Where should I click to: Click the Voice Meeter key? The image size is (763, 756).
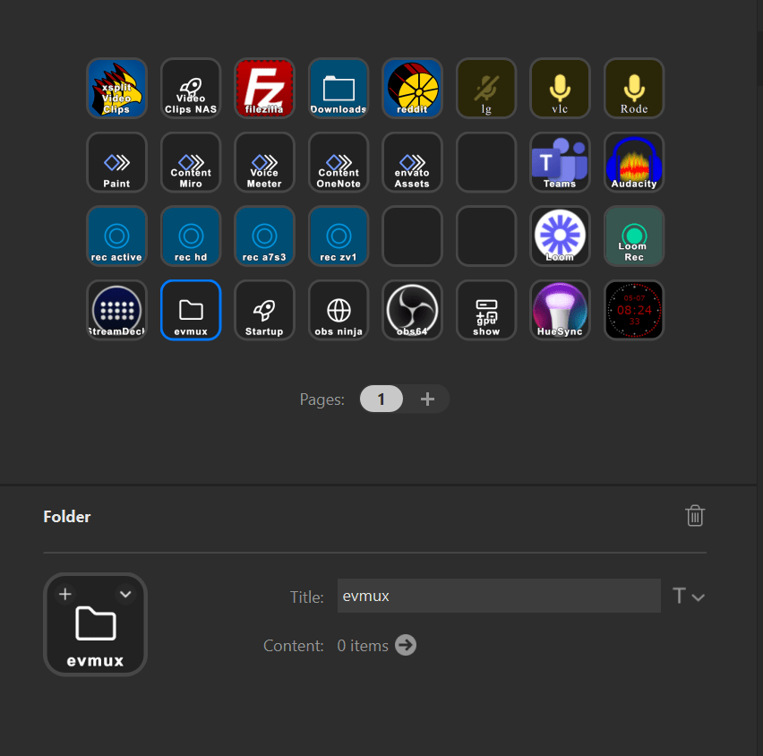coord(264,162)
